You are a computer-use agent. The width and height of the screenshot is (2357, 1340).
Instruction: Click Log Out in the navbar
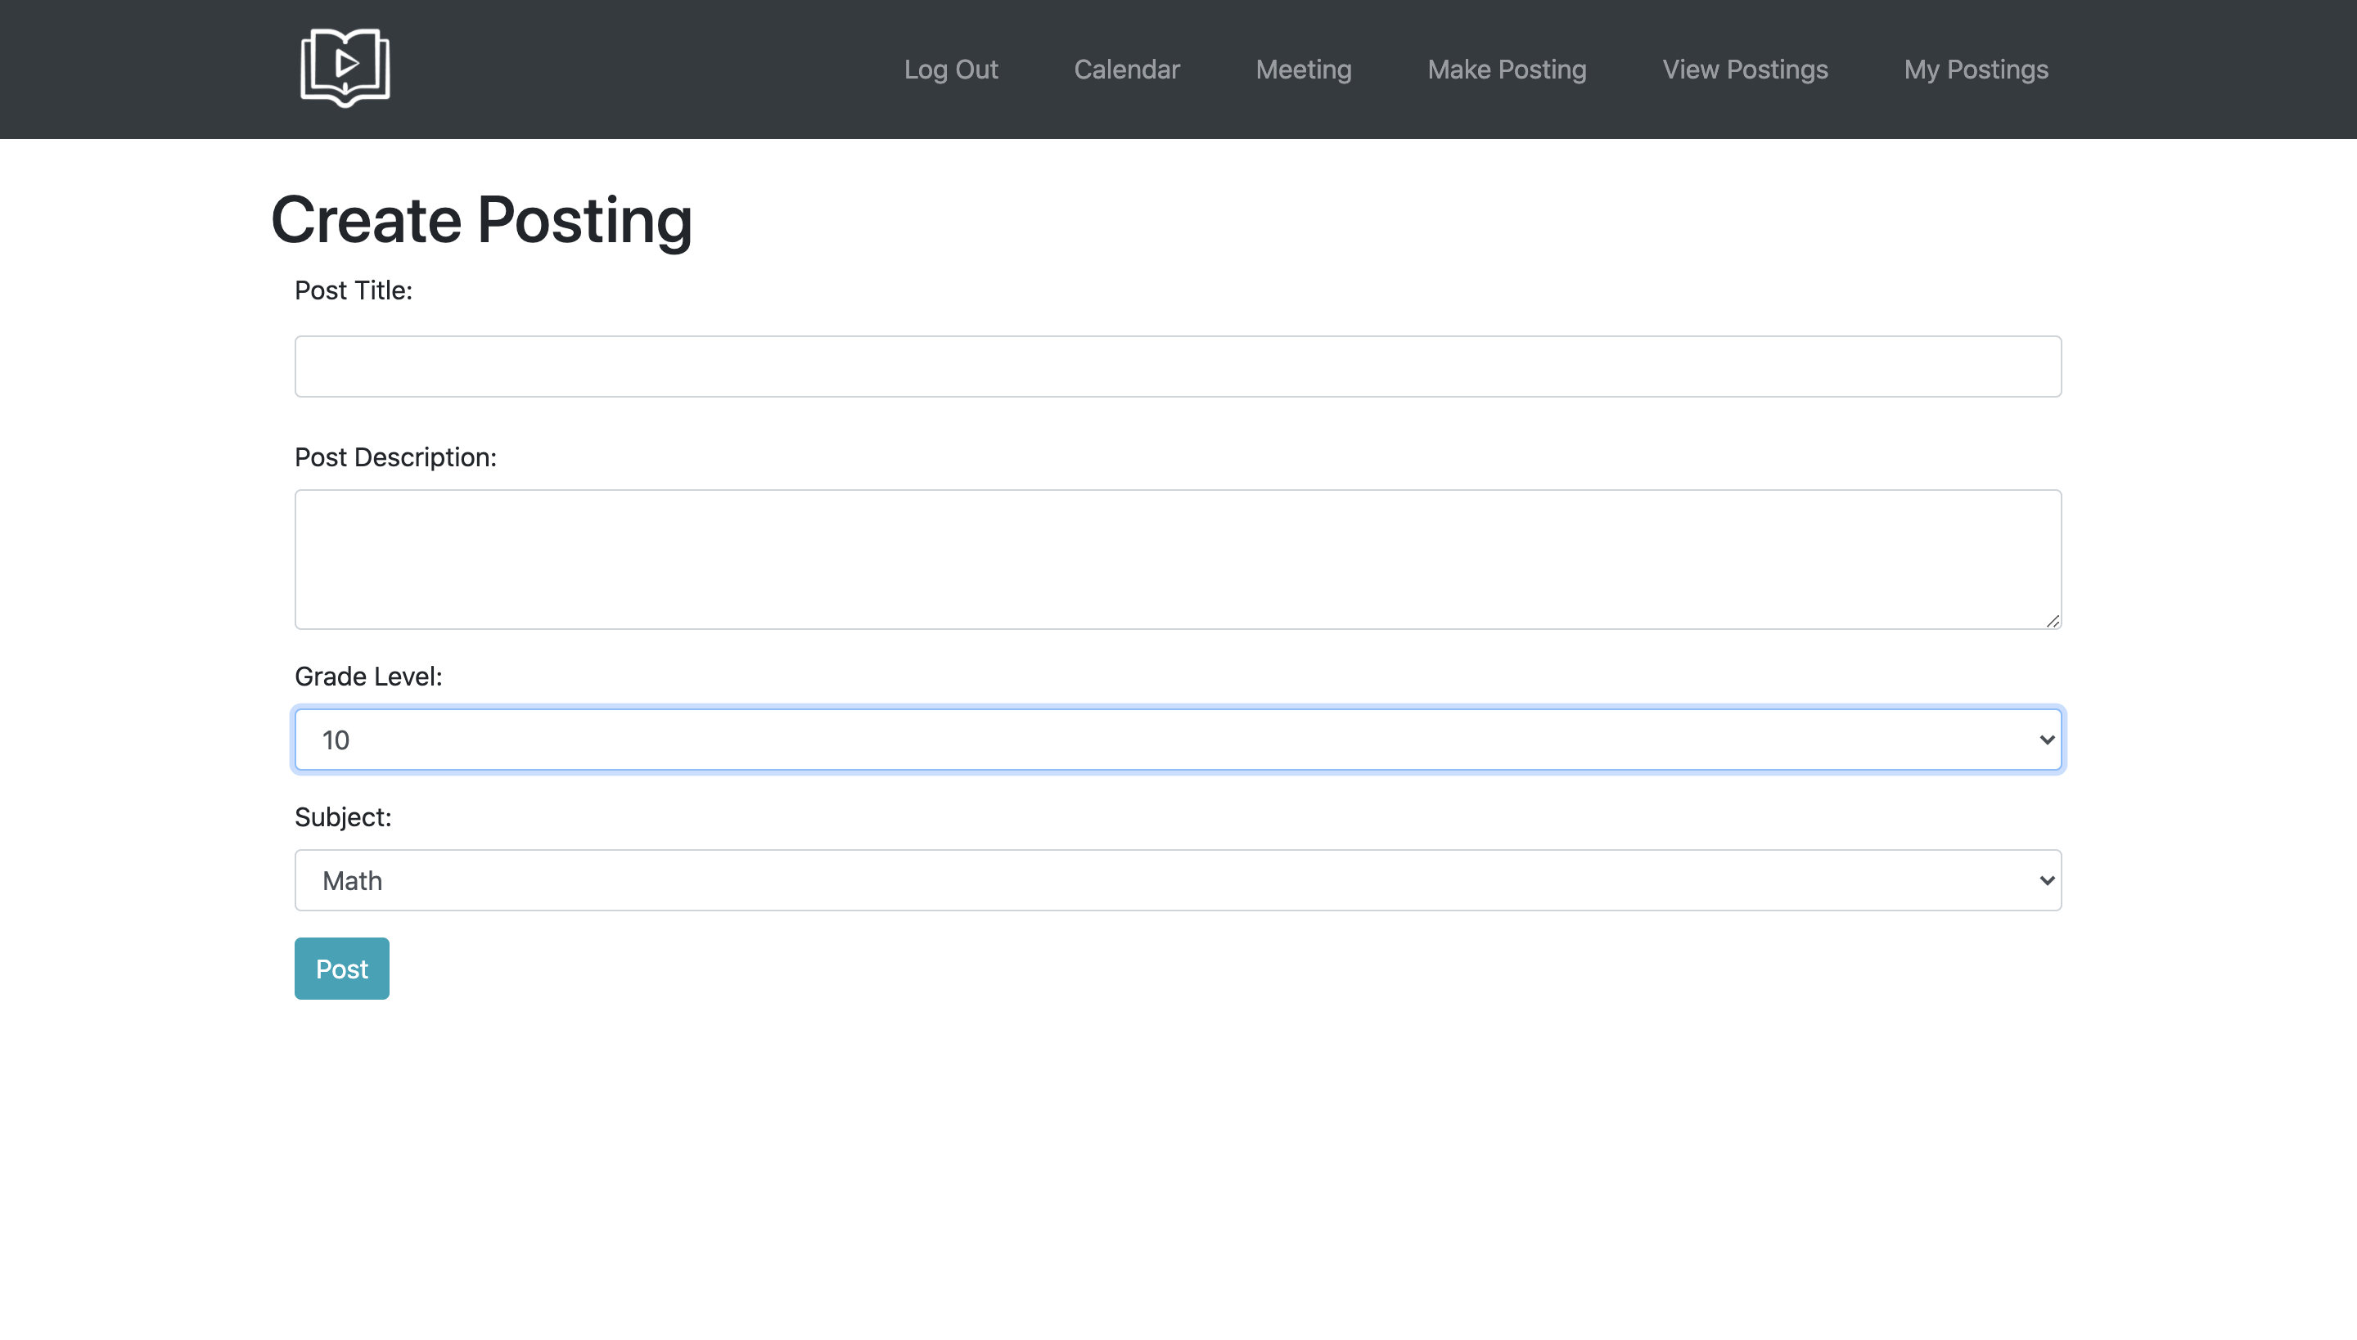(950, 69)
